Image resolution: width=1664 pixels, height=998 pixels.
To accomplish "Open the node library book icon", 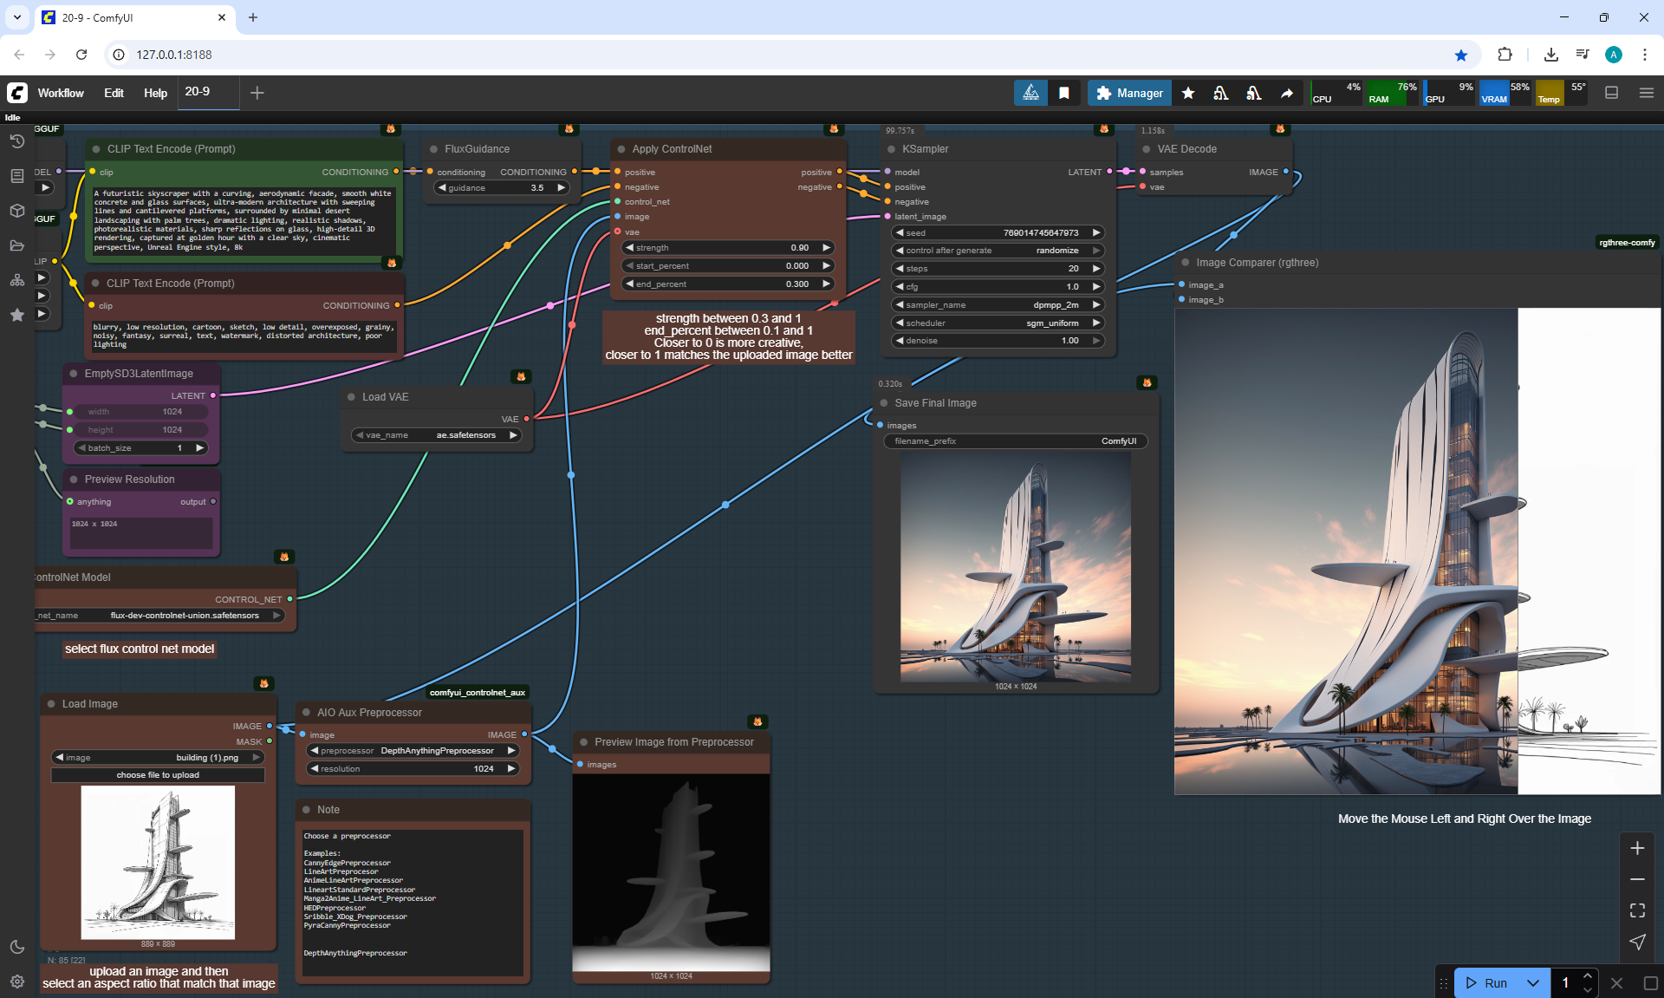I will [x=16, y=176].
